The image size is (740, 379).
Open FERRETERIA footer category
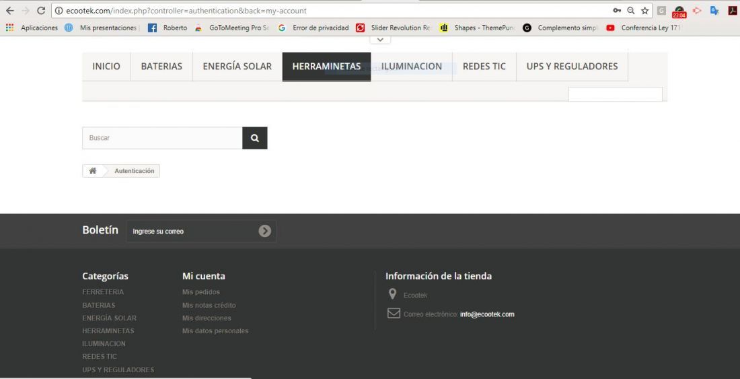click(103, 292)
